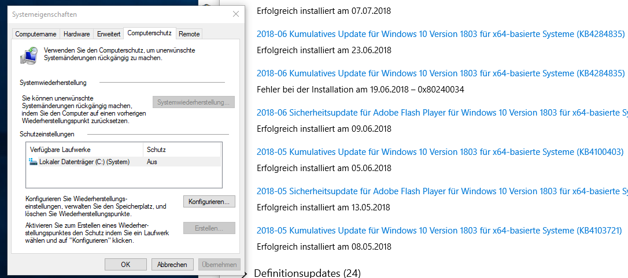
Task: Open the Hardware tab
Action: (76, 34)
